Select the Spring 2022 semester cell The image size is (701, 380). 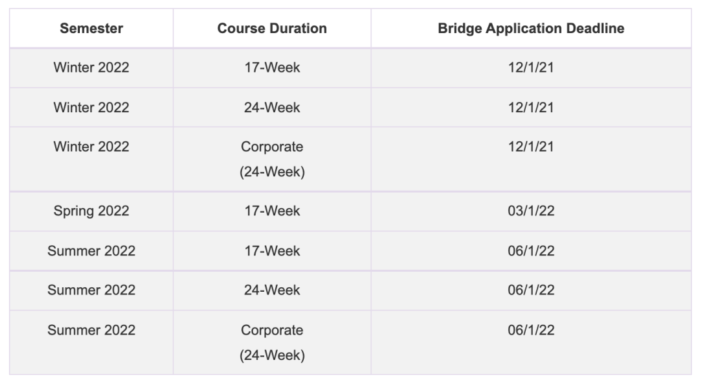click(92, 211)
